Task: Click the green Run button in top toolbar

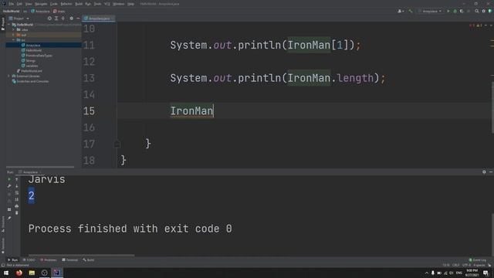Action: (x=448, y=11)
